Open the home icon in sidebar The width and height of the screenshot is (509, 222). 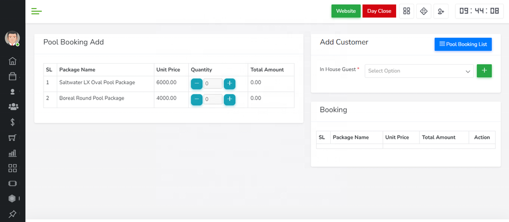(x=13, y=61)
